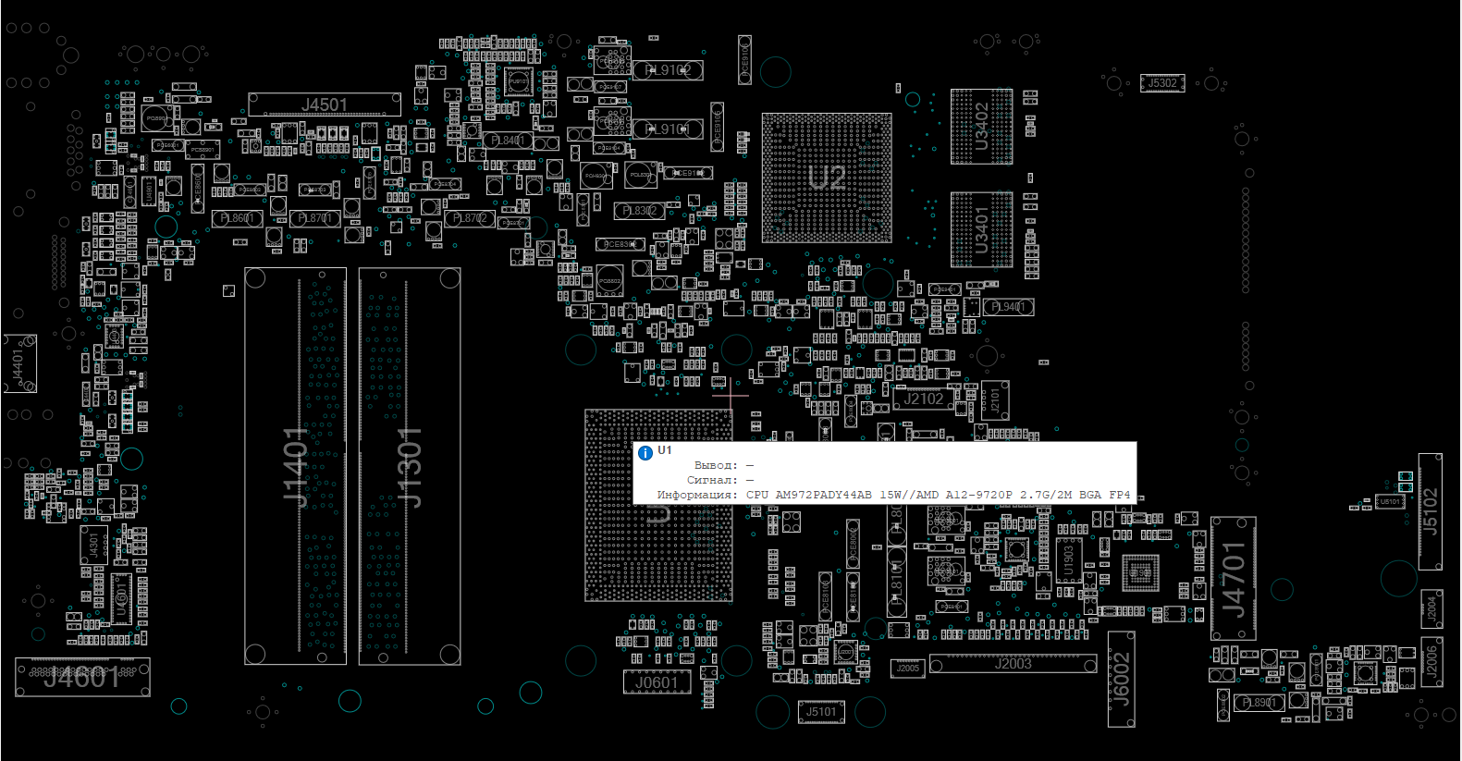Screen dimensions: 1462x761
Task: Select the J1401 memory slot
Action: [295, 466]
